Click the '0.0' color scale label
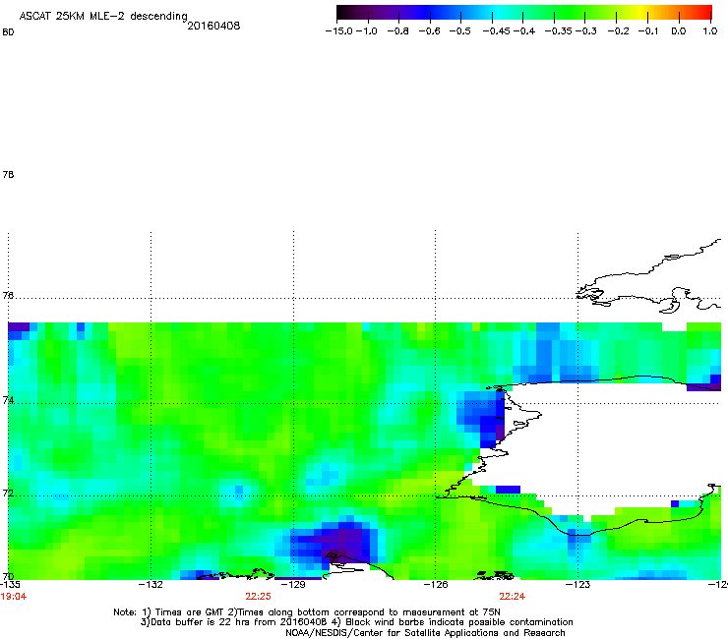 [x=679, y=31]
